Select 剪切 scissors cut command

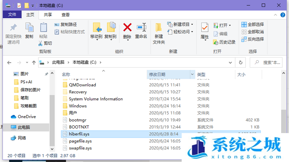[x=45, y=43]
